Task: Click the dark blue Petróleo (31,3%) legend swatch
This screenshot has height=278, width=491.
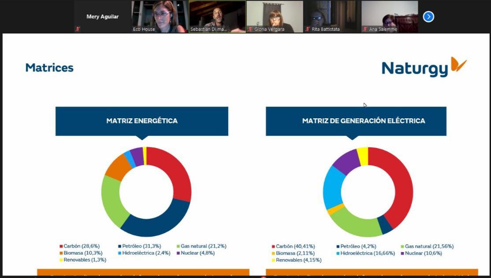Action: click(x=119, y=246)
